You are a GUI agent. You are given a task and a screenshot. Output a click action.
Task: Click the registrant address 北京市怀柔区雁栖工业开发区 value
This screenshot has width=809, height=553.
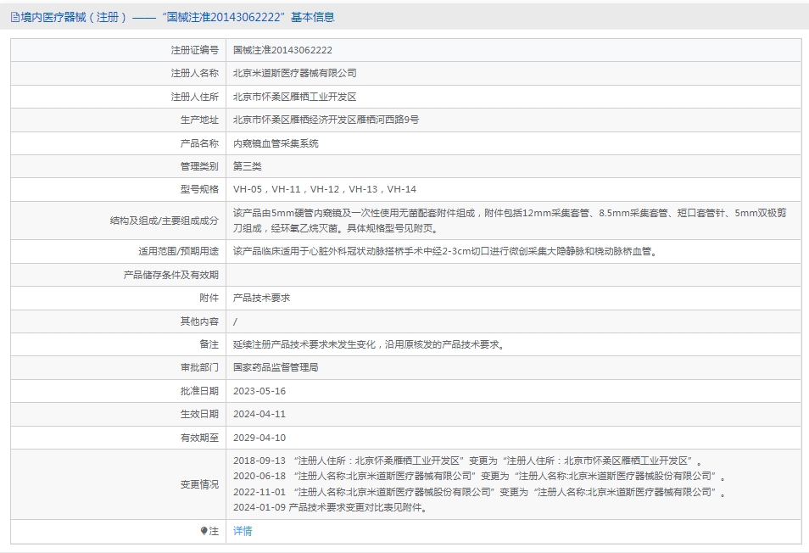(294, 97)
